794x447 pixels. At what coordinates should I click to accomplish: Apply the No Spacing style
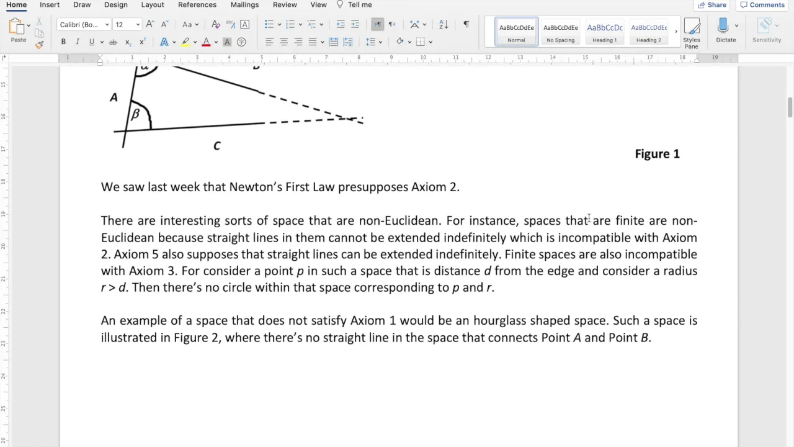560,32
